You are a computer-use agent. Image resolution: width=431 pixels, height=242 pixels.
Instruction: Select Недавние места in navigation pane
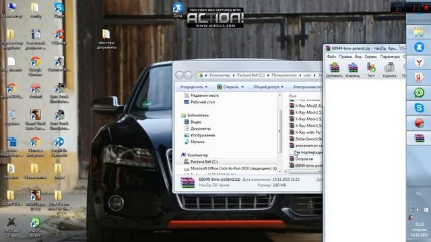click(x=201, y=95)
